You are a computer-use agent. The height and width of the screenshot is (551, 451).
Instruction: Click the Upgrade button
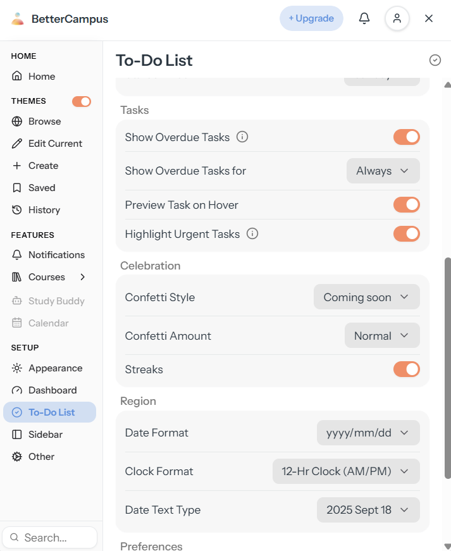(311, 18)
